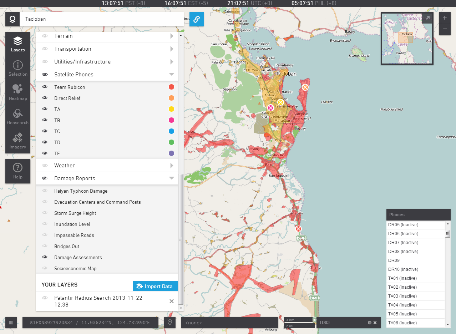Click the TA yellow color swatch
The width and height of the screenshot is (456, 334).
[x=171, y=109]
